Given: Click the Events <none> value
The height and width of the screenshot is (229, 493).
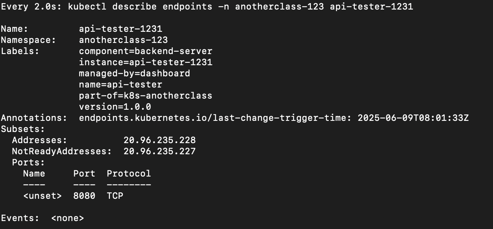Looking at the screenshot, I should click(x=67, y=218).
